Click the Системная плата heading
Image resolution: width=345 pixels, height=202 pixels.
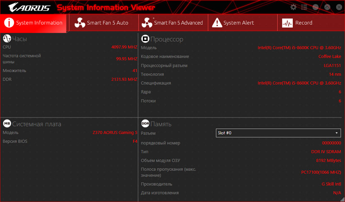(36, 124)
